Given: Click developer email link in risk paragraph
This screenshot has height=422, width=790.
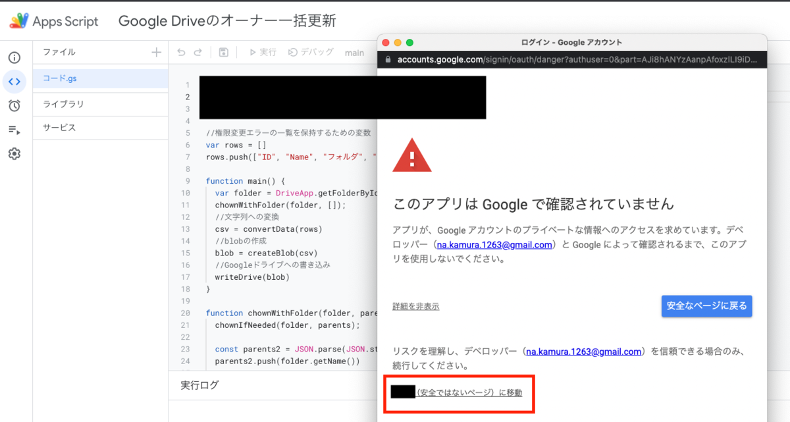Looking at the screenshot, I should coord(583,352).
